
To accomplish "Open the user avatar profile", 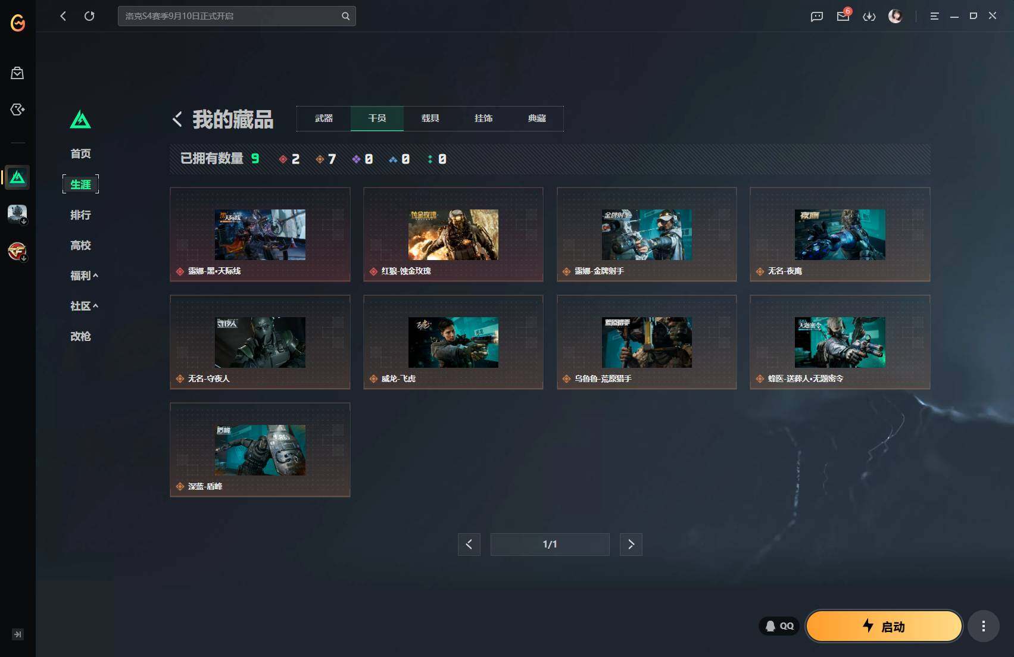I will (895, 16).
